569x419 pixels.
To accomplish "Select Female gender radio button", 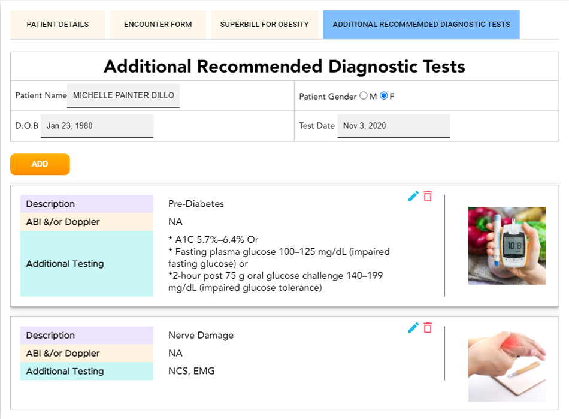I will tap(384, 96).
